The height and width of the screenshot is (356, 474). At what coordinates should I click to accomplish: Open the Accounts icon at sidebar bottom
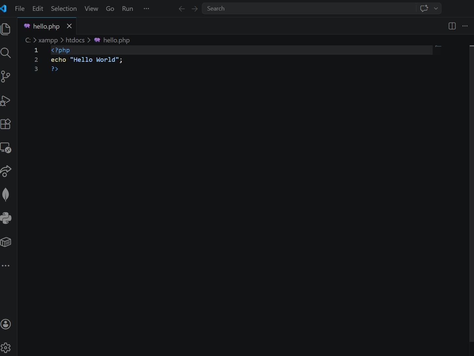(x=6, y=324)
